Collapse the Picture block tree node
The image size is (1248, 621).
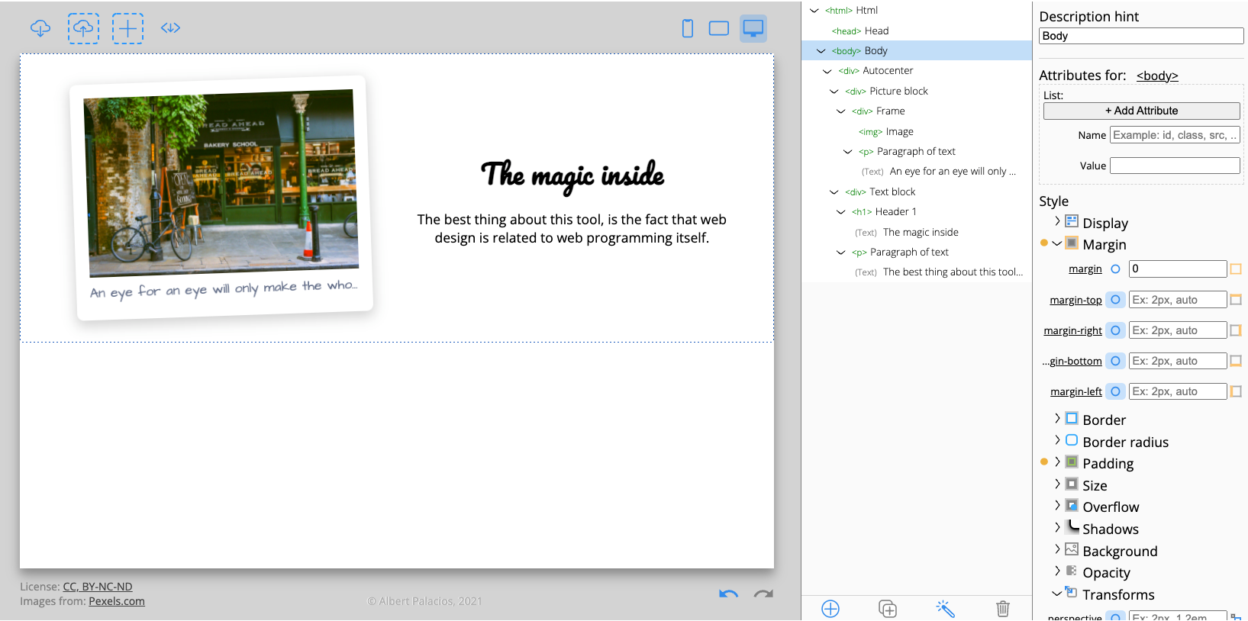tap(834, 92)
